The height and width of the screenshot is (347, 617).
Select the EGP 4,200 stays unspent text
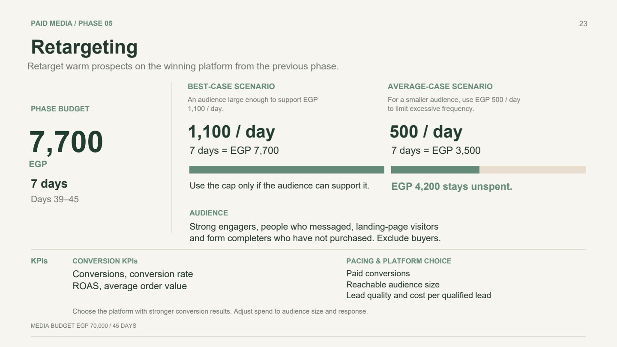[452, 186]
